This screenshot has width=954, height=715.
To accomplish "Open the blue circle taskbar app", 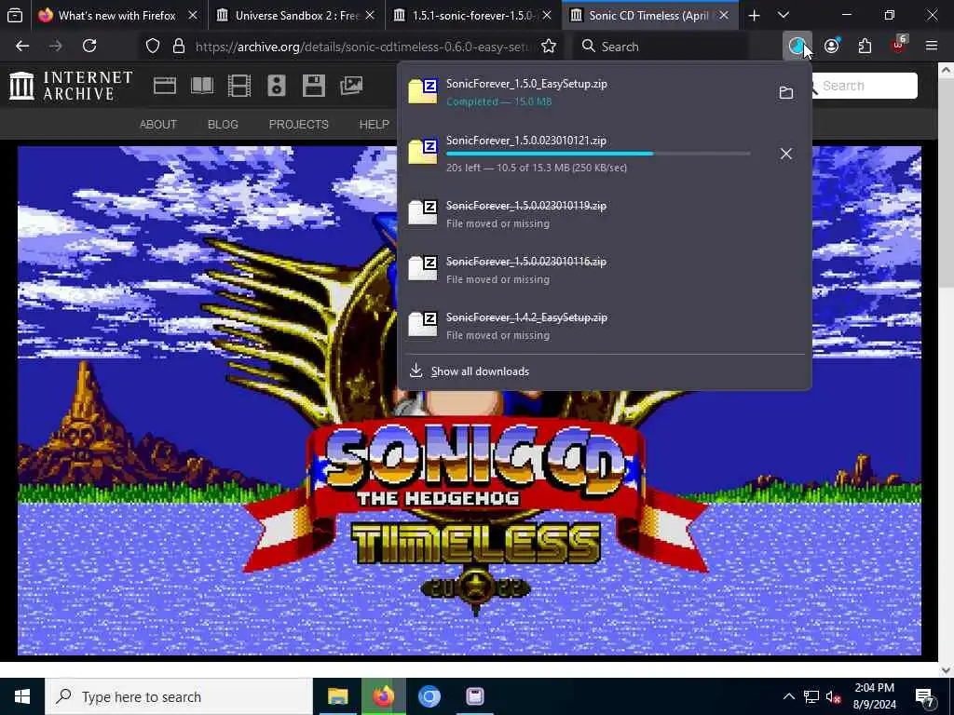I will coord(429,696).
